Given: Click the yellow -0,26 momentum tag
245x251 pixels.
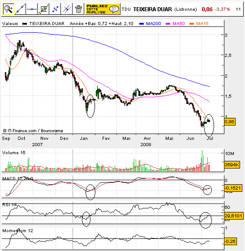Looking at the screenshot, I should tap(230, 242).
